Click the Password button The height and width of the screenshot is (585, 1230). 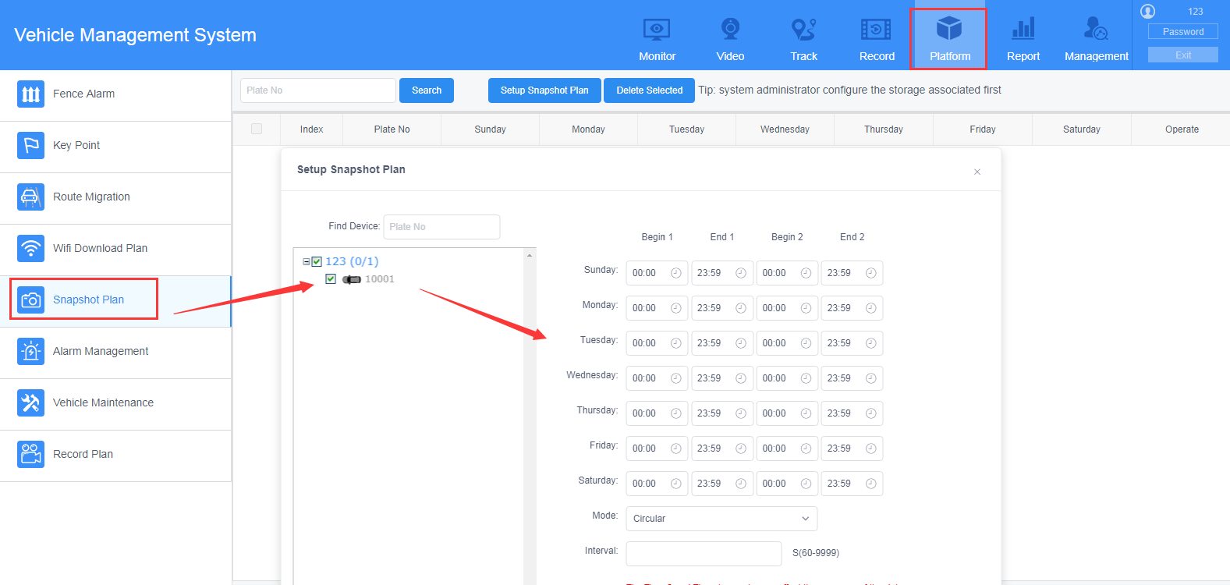(1183, 32)
